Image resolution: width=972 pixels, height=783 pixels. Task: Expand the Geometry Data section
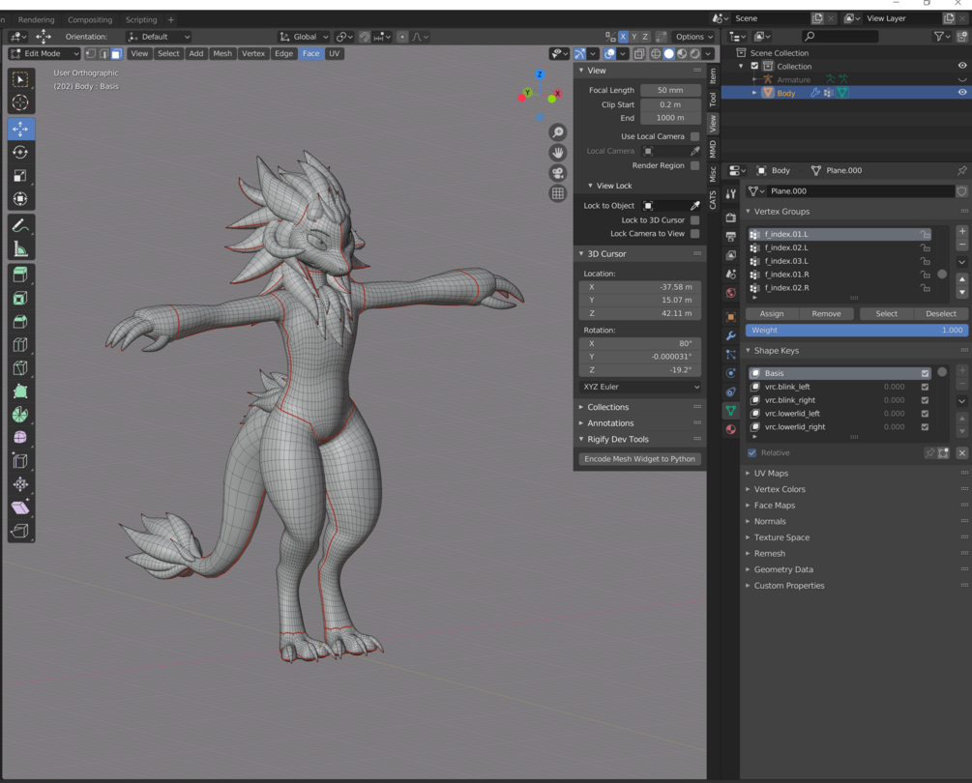(783, 569)
